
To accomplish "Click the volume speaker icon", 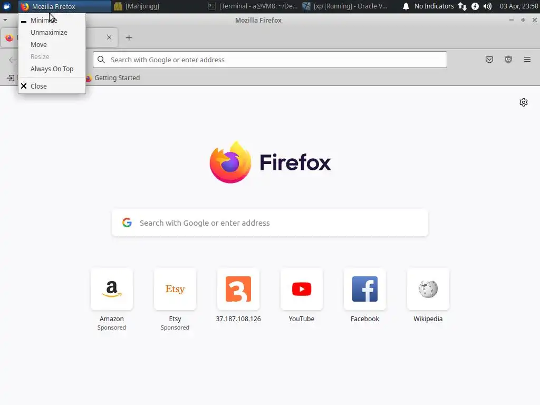I will click(x=487, y=6).
